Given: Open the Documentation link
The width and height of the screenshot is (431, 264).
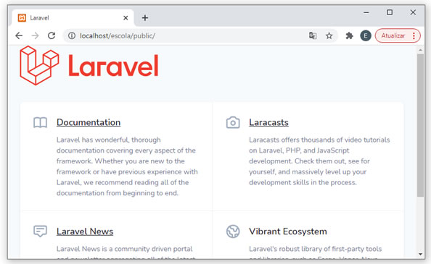Looking at the screenshot, I should 89,122.
